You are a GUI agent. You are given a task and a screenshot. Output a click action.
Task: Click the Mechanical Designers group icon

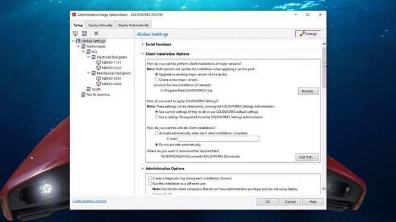pyautogui.click(x=93, y=73)
